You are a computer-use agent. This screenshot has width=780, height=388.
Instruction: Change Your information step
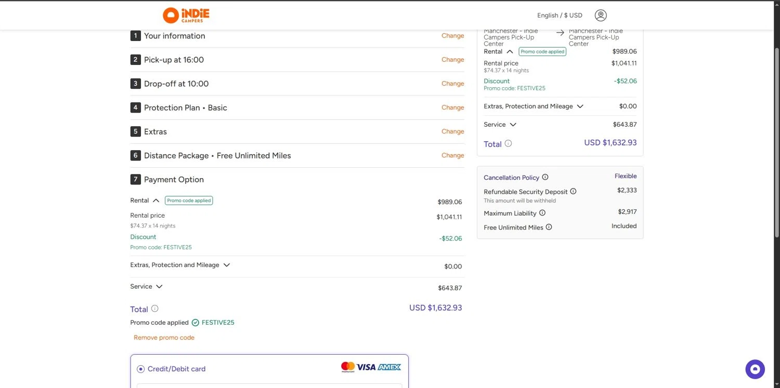tap(453, 36)
